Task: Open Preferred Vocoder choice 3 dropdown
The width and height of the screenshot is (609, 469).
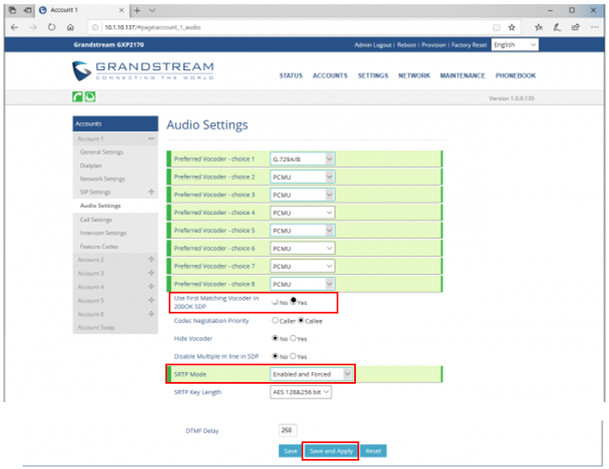Action: 302,195
